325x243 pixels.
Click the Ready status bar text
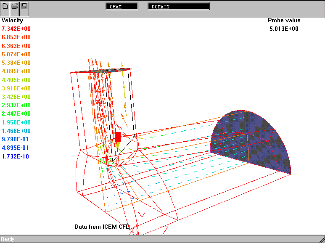click(x=8, y=239)
